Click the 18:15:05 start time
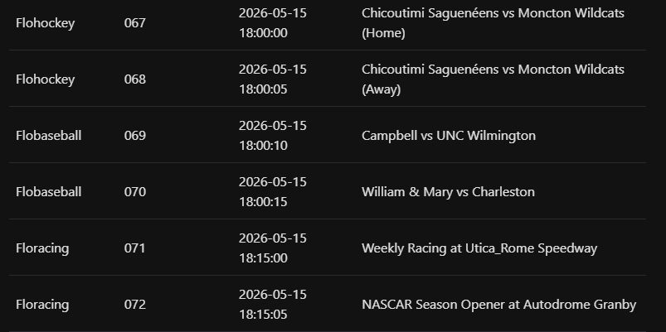The image size is (666, 332). click(x=264, y=315)
